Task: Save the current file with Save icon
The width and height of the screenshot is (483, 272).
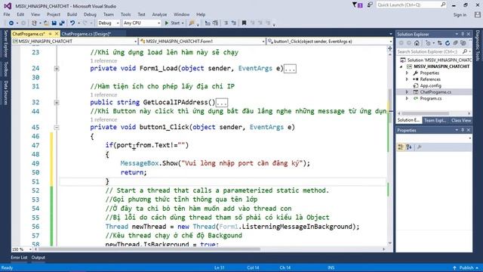Action: point(54,23)
